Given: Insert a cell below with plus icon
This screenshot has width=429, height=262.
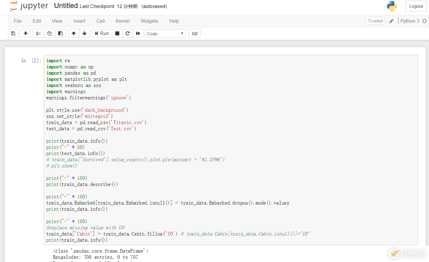Looking at the screenshot, I should (26, 34).
